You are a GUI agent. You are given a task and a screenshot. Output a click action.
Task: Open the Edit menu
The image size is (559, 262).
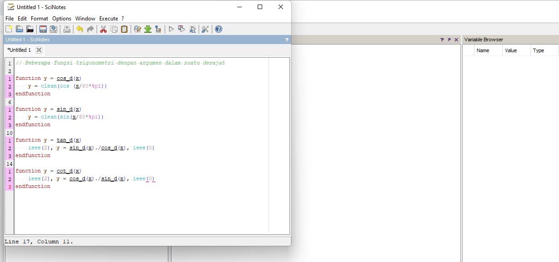tap(22, 19)
